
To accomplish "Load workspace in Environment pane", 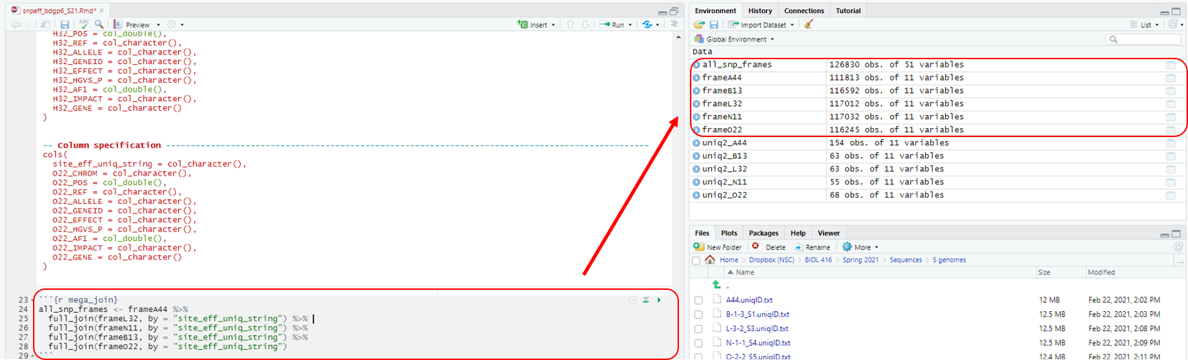I will coord(700,25).
